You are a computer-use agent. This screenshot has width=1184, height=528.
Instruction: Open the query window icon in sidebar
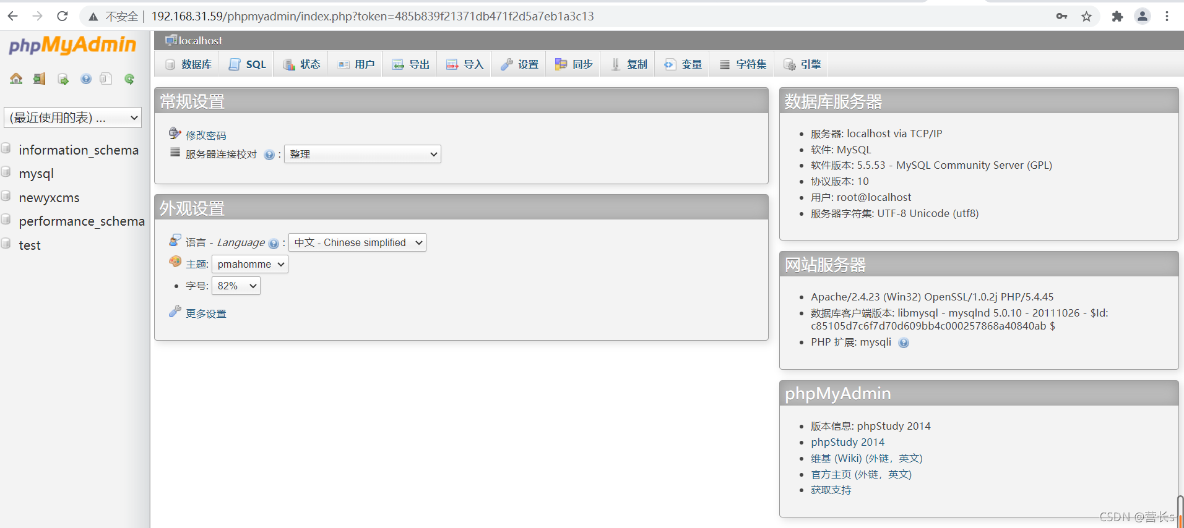tap(63, 79)
